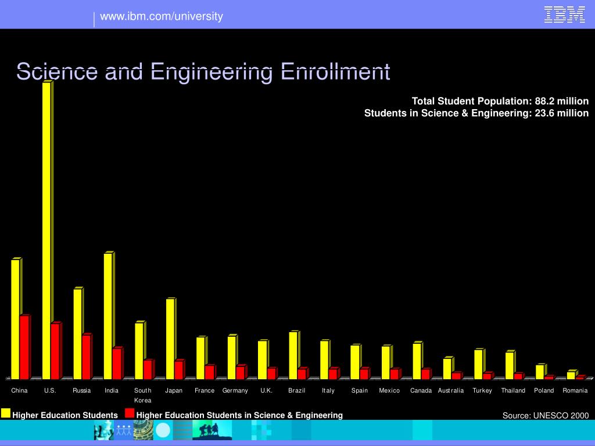Open the www.ibm.com/university link
The height and width of the screenshot is (446, 595).
162,16
